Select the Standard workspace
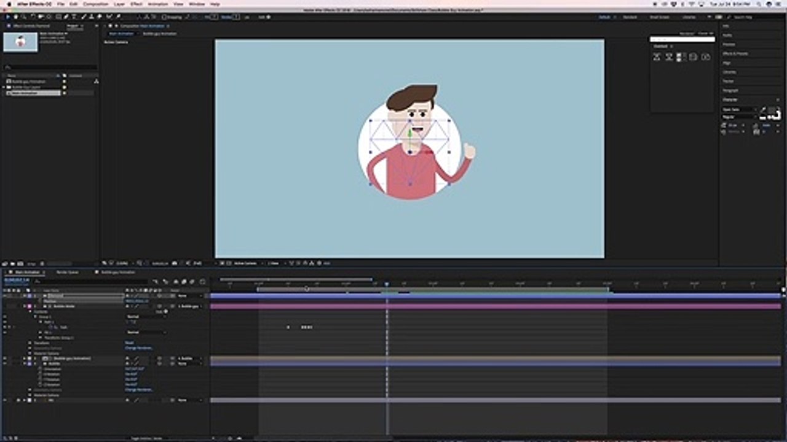Screen dimensions: 787x442 point(630,17)
